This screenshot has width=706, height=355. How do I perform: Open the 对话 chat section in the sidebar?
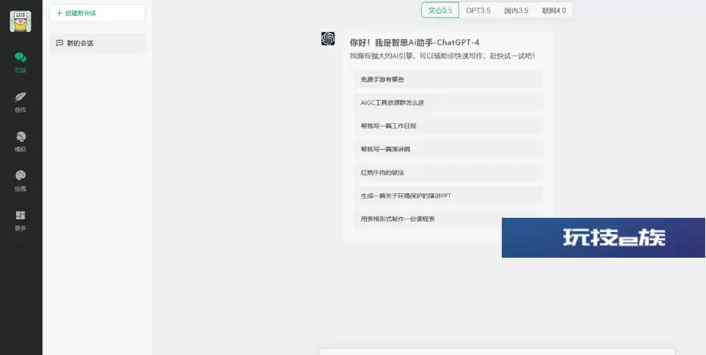tap(20, 62)
